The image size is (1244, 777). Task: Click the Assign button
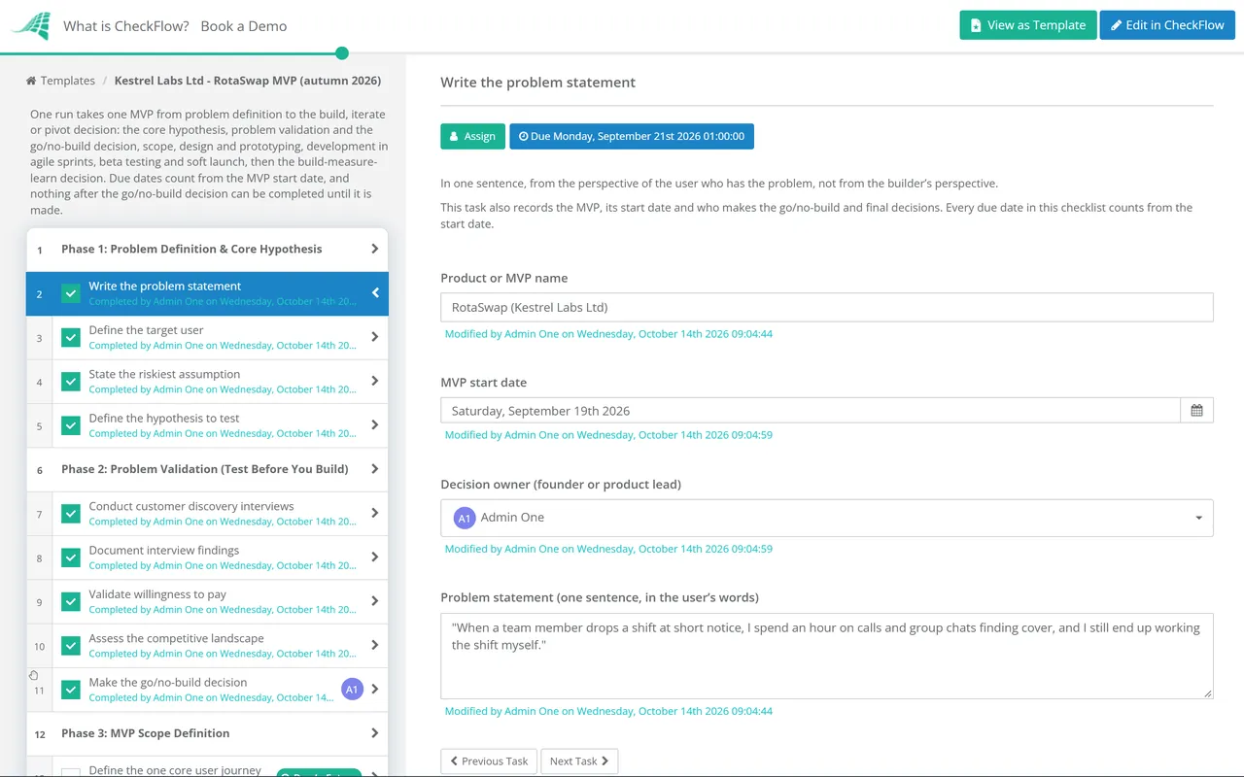[x=472, y=136]
